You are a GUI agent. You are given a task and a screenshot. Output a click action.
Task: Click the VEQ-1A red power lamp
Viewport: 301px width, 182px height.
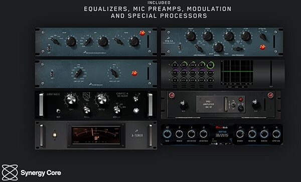pos(262,47)
